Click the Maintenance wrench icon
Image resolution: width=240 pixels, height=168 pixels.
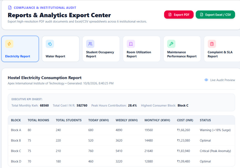[x=171, y=44]
